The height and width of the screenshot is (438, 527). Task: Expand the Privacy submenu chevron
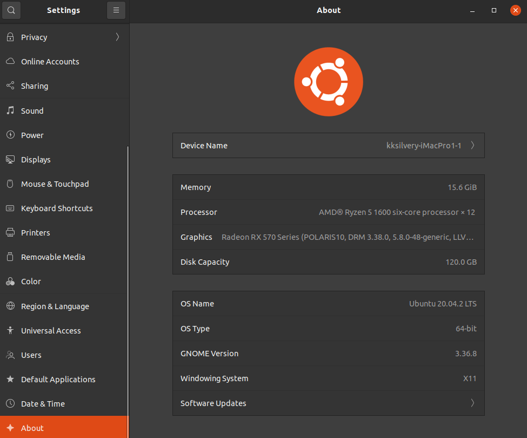click(117, 37)
